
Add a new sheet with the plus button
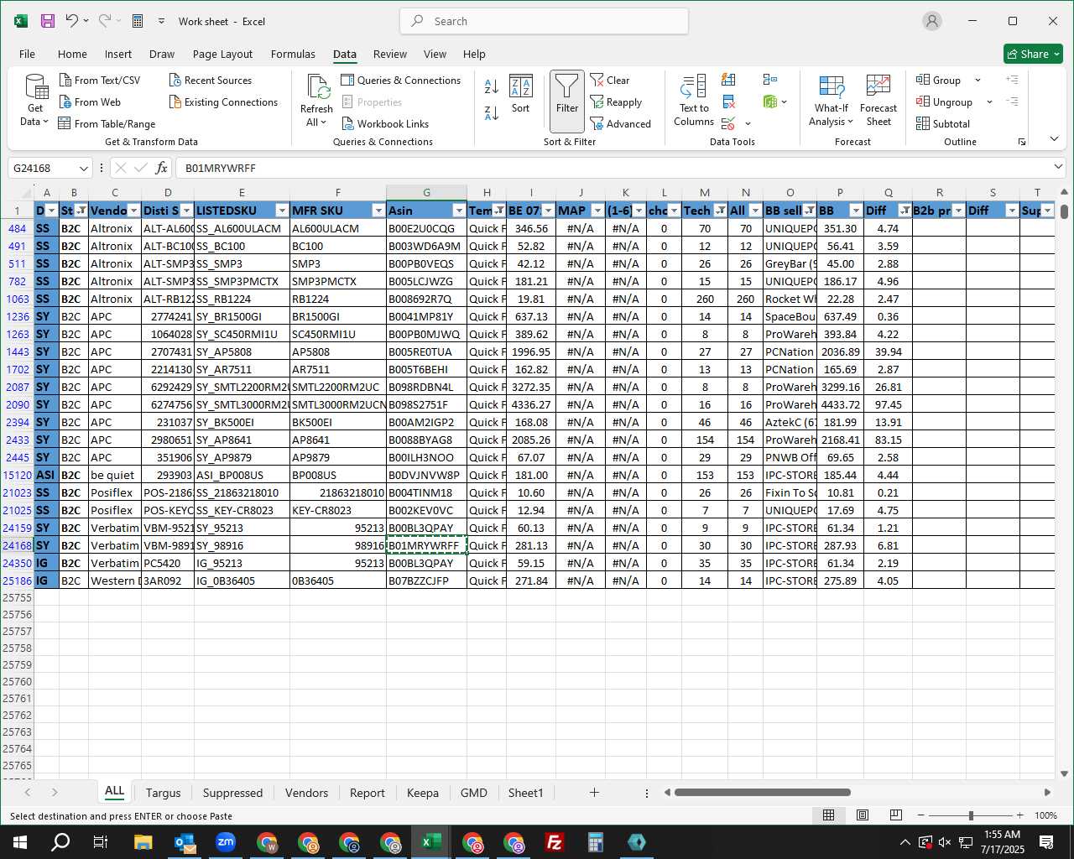[x=594, y=793]
